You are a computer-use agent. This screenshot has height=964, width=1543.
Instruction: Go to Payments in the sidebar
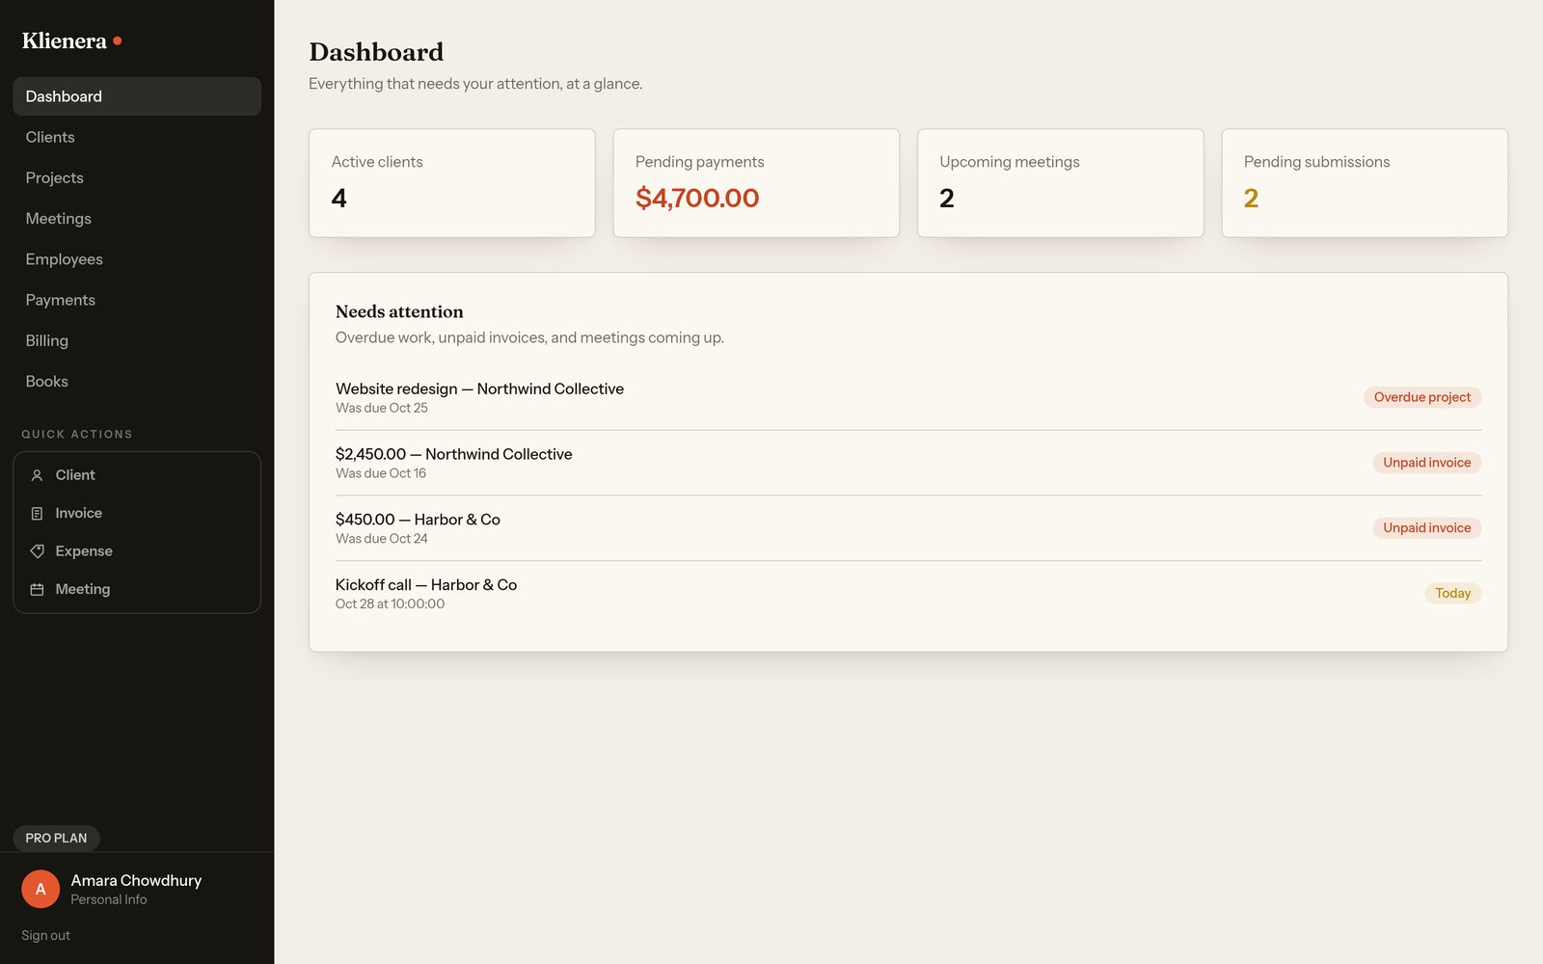pos(137,300)
